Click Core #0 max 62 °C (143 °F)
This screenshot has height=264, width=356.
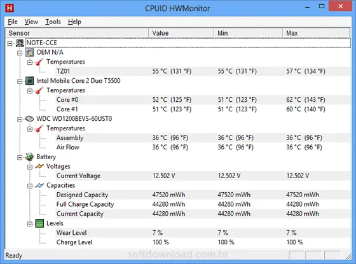306,100
